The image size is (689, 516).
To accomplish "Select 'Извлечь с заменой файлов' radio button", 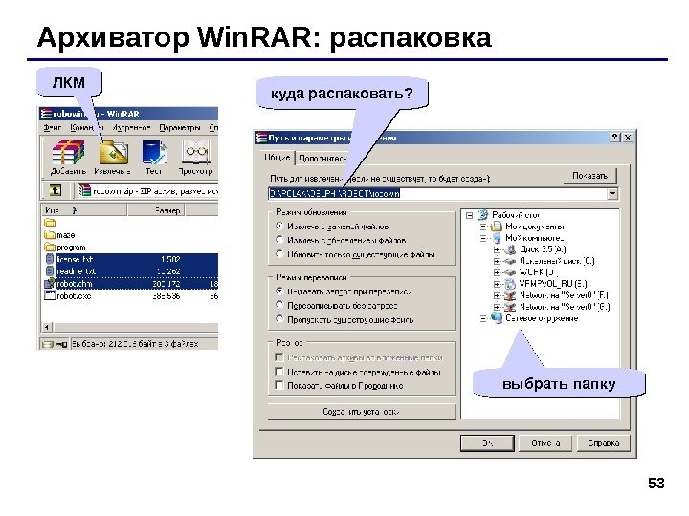I will click(x=279, y=226).
